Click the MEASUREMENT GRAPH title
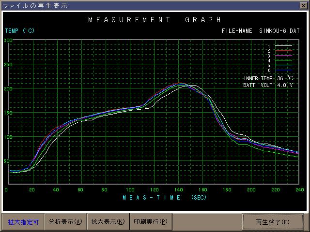Screen dimensions: 310x232 point(155,20)
